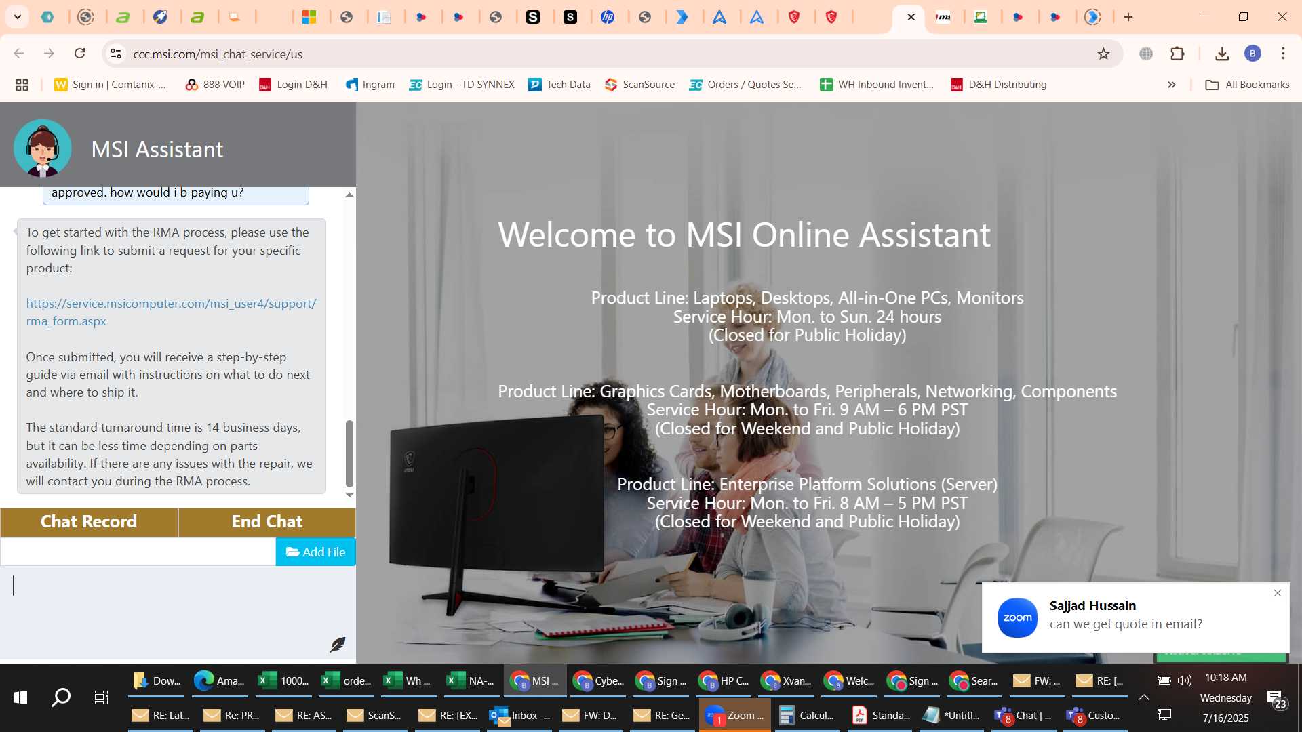Open the Sign in Comtanix bookmark
This screenshot has width=1302, height=732.
click(111, 85)
